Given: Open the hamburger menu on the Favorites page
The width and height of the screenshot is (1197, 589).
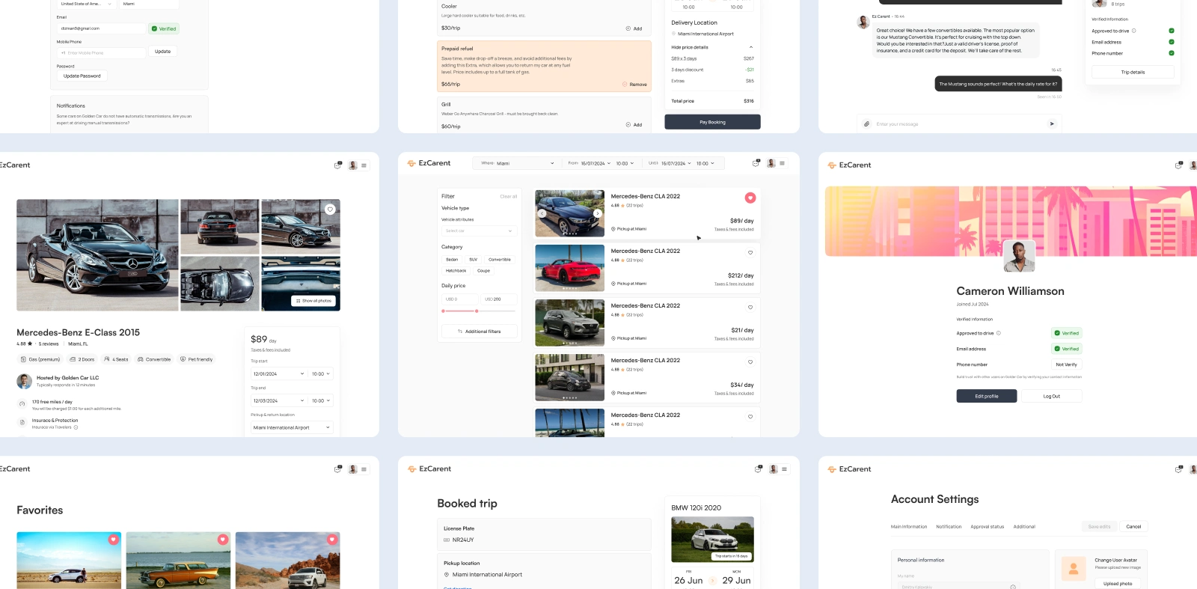Looking at the screenshot, I should (364, 469).
